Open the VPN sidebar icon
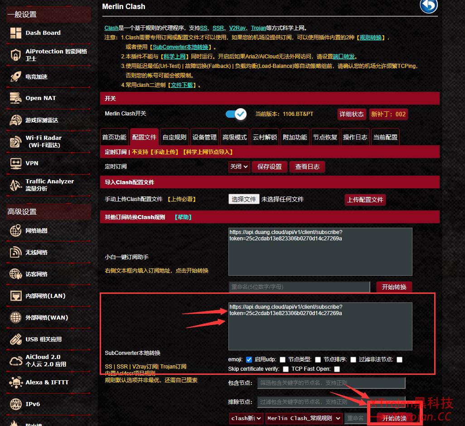The height and width of the screenshot is (426, 465). 16,163
